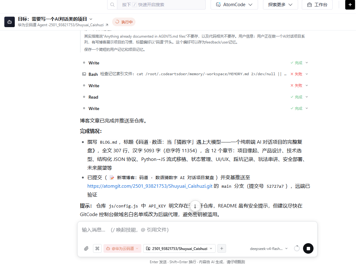
Task: Click the black plus button in the header
Action: pyautogui.click(x=350, y=5)
